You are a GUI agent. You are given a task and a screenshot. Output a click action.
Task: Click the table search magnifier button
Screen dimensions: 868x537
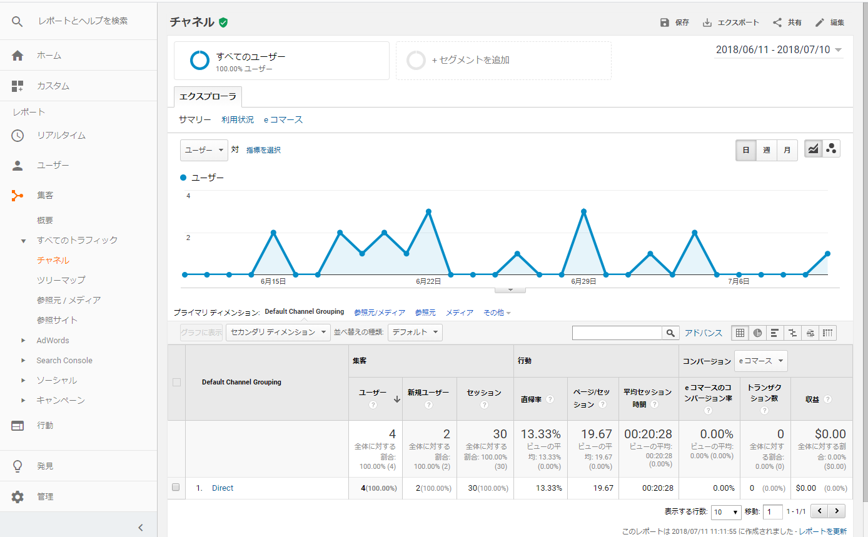(x=670, y=333)
